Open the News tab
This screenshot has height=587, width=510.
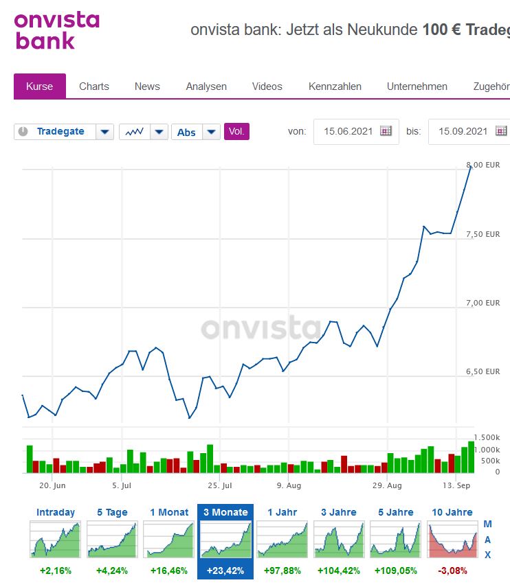pyautogui.click(x=147, y=87)
